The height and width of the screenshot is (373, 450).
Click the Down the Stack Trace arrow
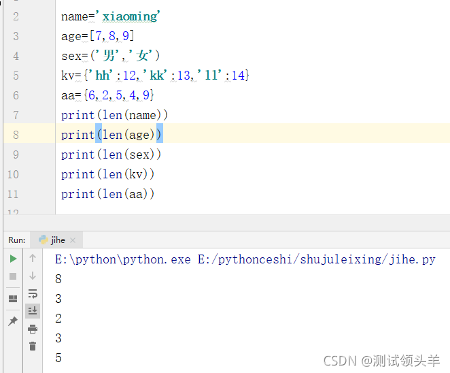33,276
